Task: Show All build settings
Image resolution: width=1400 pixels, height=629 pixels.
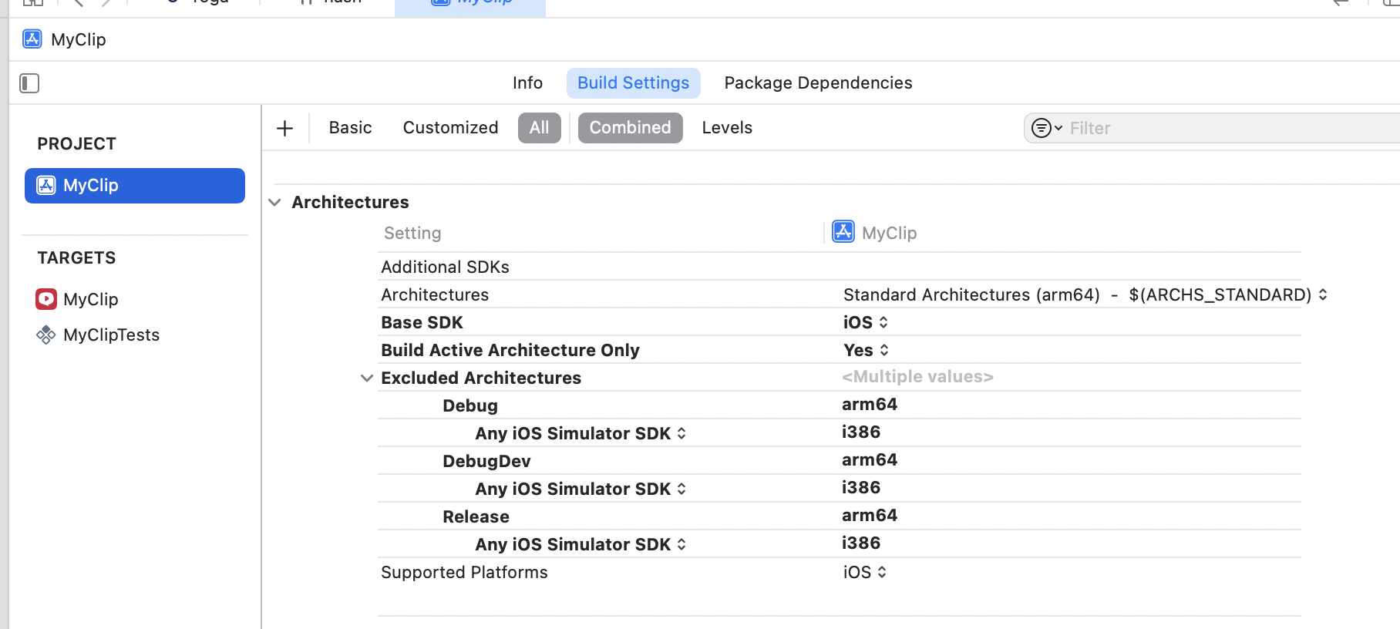Action: tap(539, 128)
